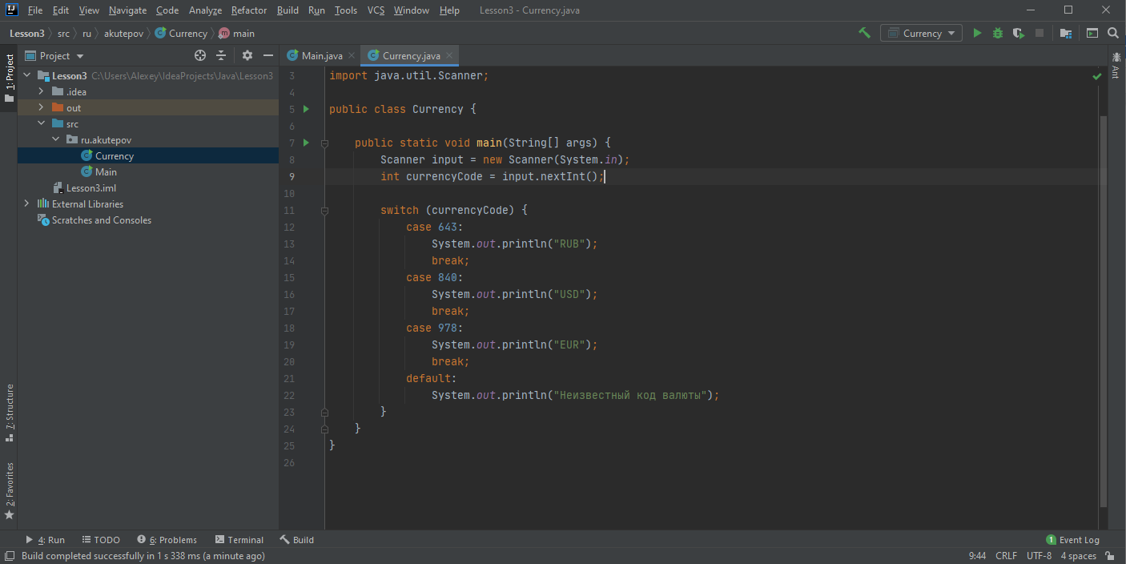This screenshot has height=564, width=1126.
Task: Toggle the 2: Favorites side panel
Action: pos(9,489)
